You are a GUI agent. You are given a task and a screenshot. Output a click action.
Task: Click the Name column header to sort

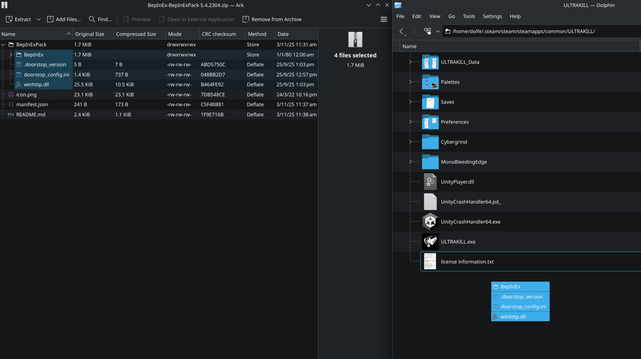tap(8, 34)
